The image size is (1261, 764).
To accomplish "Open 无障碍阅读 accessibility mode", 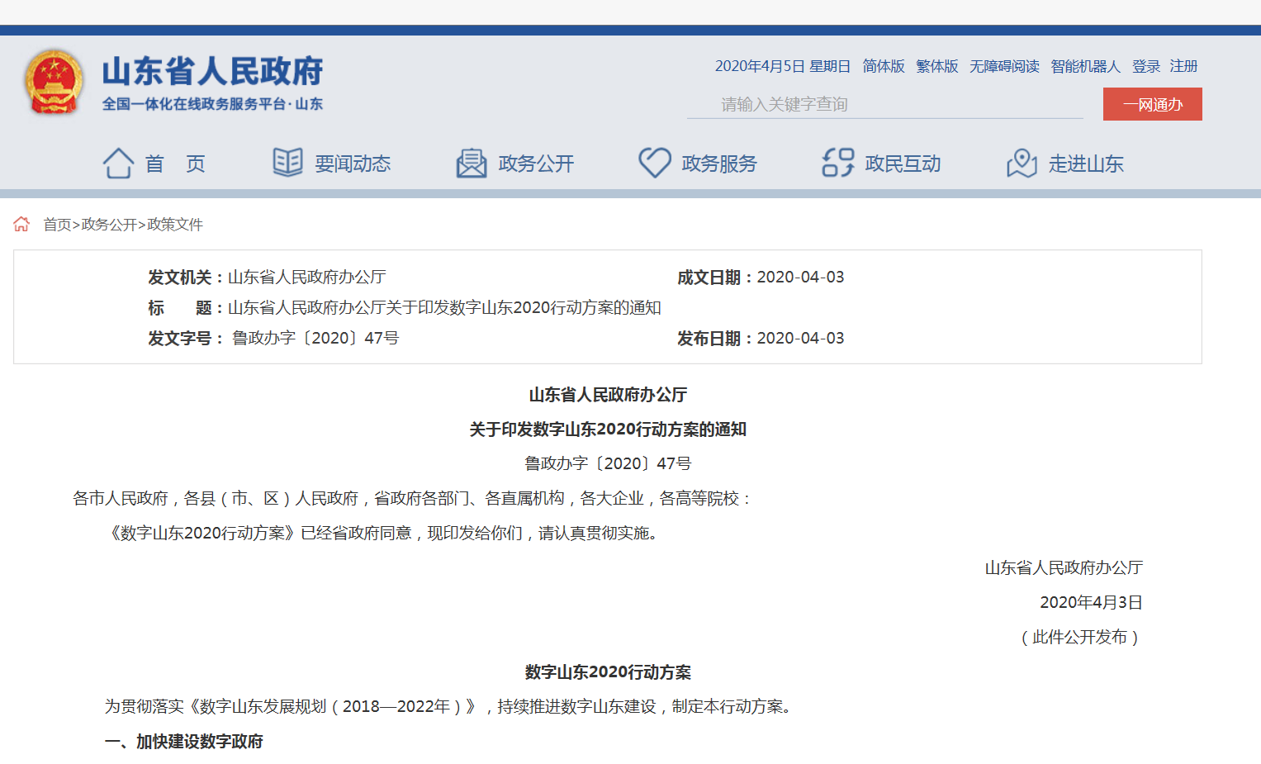I will tap(1004, 66).
